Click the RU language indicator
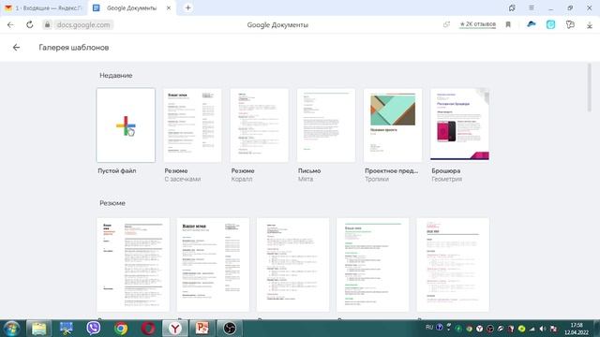The image size is (600, 337). pyautogui.click(x=429, y=328)
